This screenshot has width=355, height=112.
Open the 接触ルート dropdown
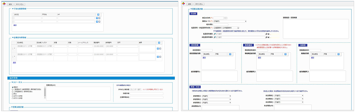230,21
